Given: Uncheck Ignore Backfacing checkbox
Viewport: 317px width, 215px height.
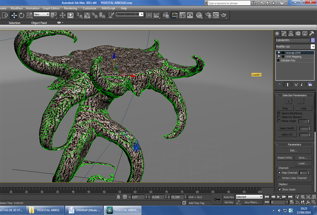Looking at the screenshot, I should pos(279,113).
